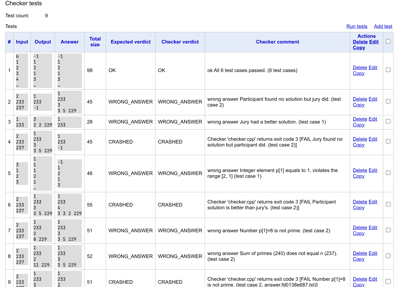Toggle the select-all checkbox in table header

388,41
